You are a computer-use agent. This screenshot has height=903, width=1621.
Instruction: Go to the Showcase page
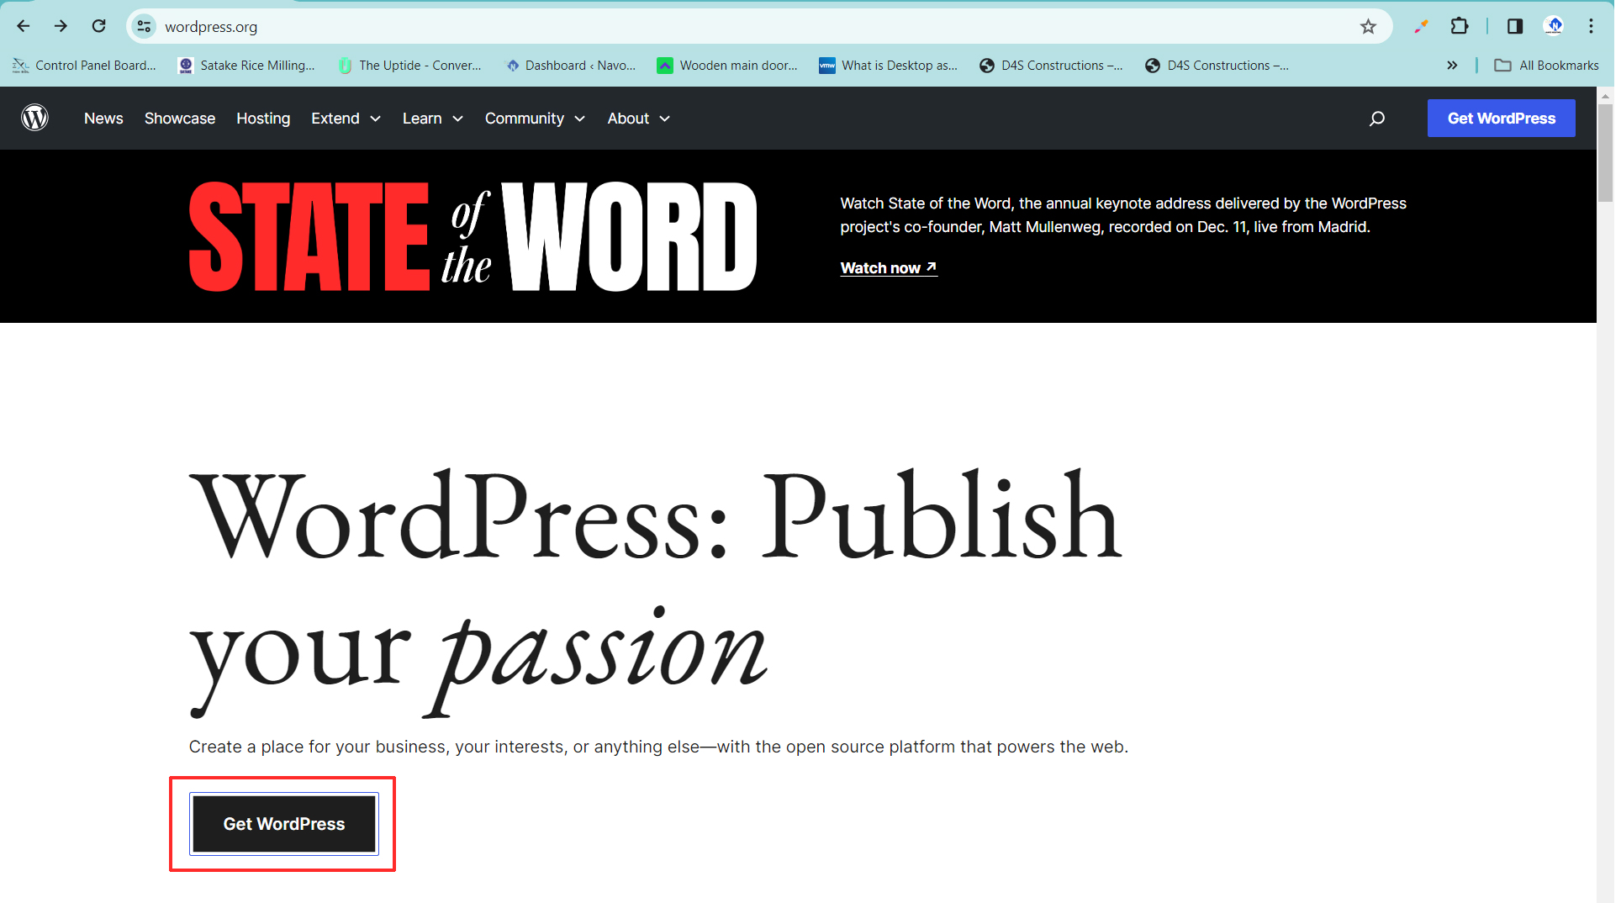180,119
